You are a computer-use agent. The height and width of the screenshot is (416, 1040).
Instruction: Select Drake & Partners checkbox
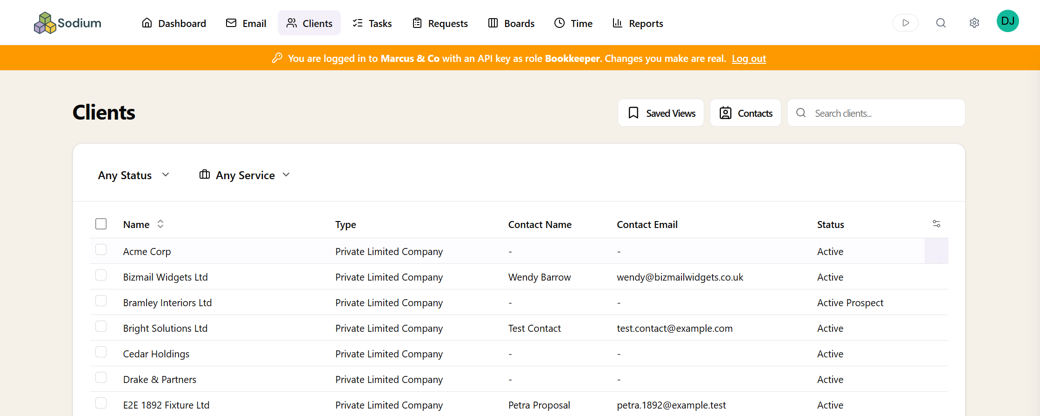[101, 377]
